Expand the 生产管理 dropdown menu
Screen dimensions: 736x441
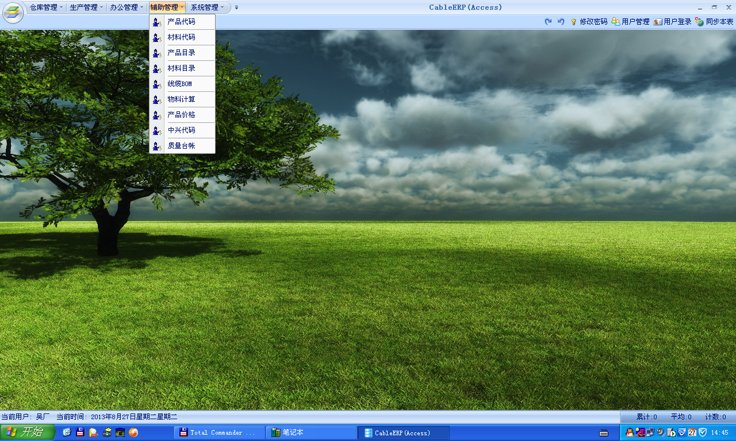coord(87,7)
